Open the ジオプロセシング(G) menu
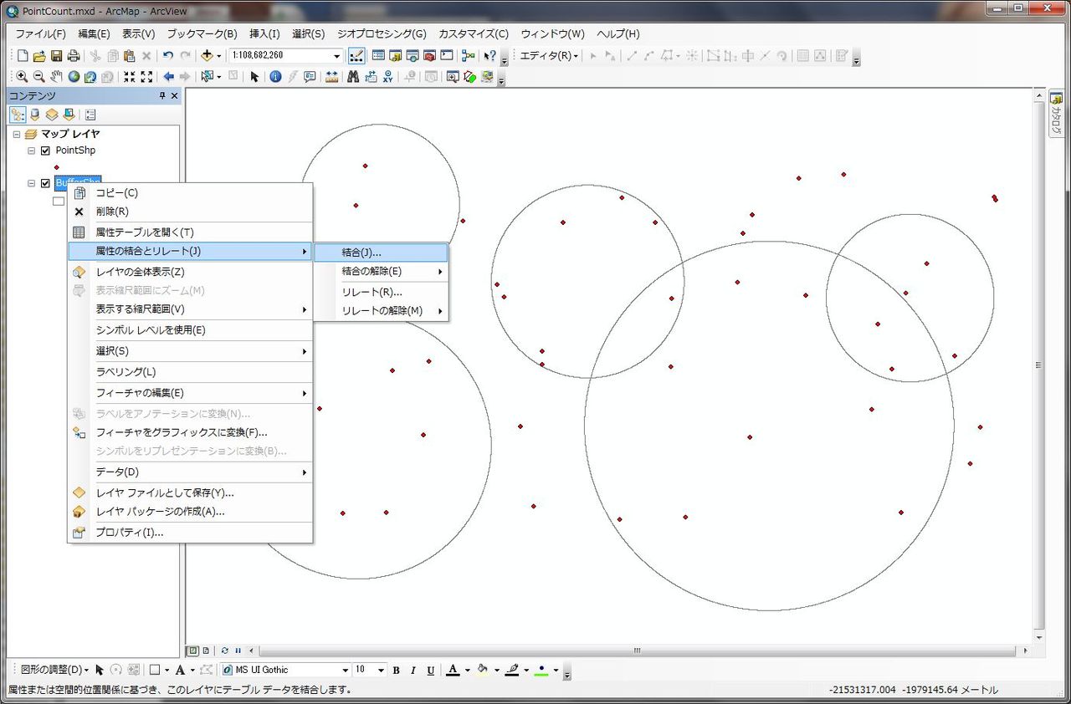Screen dimensions: 1071x704 382,34
